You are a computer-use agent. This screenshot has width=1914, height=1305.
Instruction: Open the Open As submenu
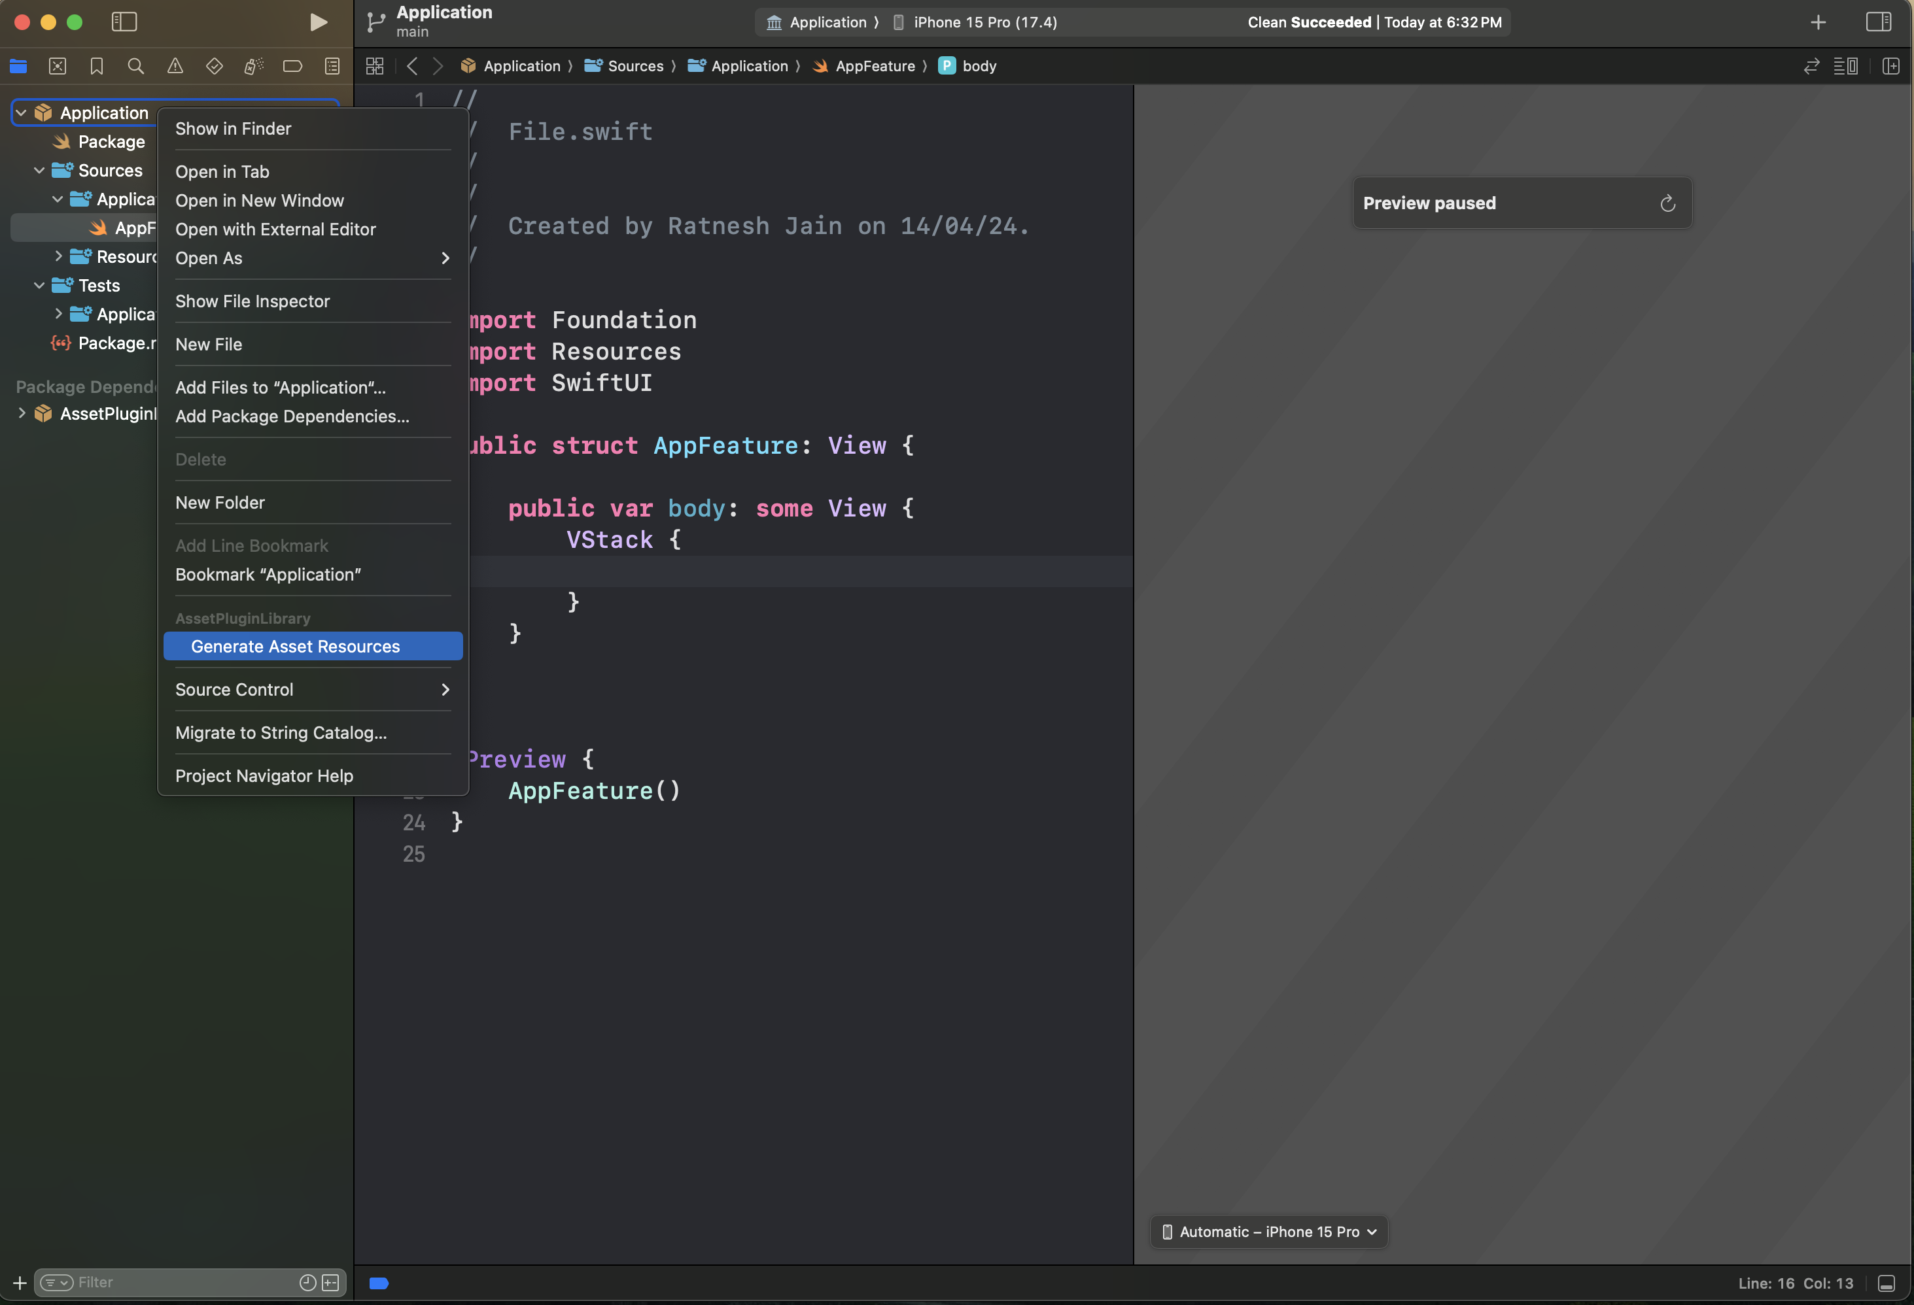[x=313, y=258]
